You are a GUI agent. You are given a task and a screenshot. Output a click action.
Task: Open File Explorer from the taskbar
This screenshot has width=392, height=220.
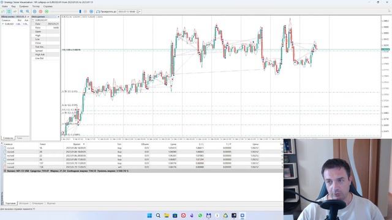click(x=167, y=216)
